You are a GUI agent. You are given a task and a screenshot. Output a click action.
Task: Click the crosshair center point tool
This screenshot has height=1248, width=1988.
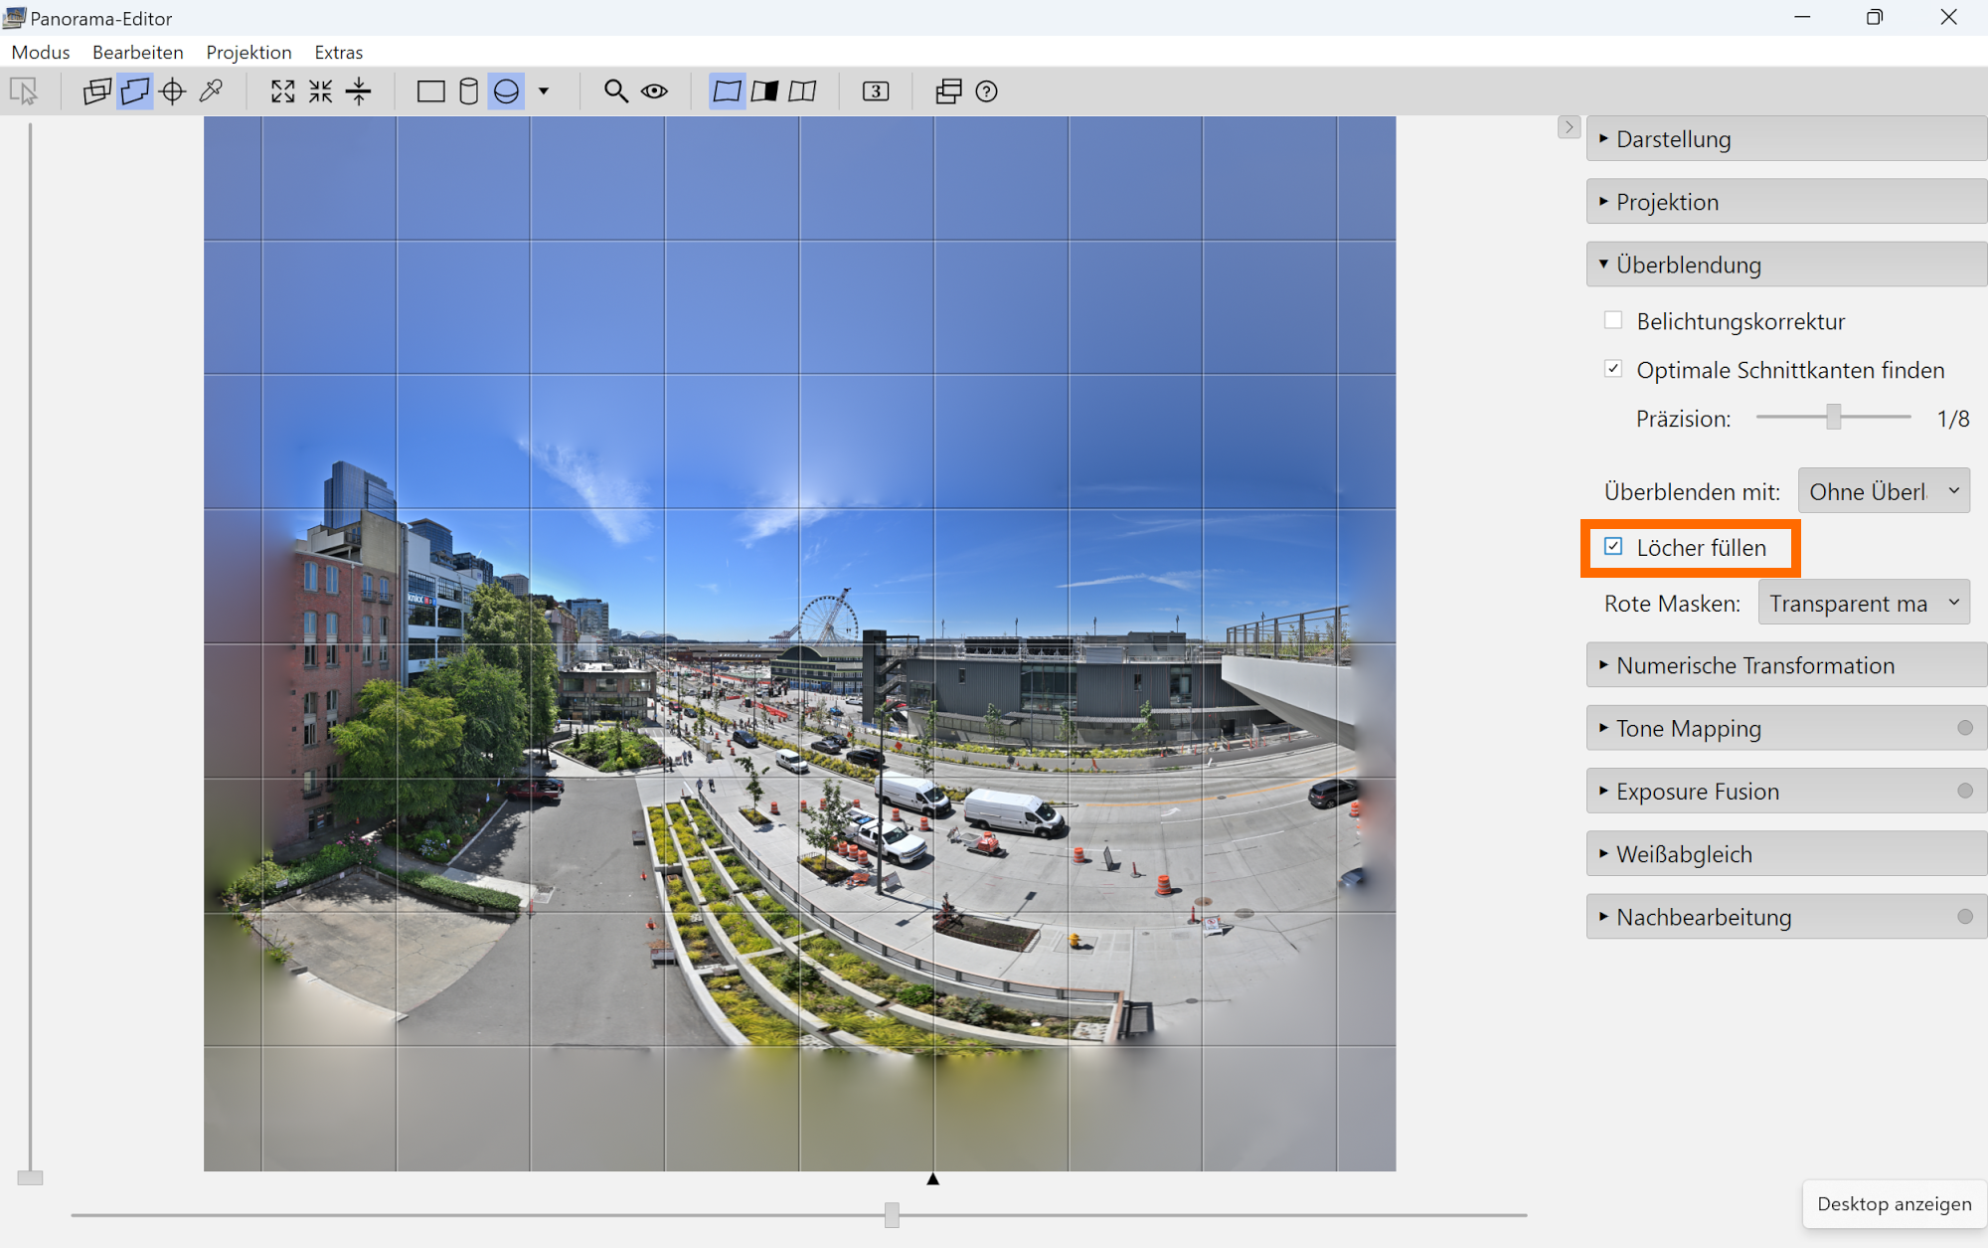[x=173, y=91]
